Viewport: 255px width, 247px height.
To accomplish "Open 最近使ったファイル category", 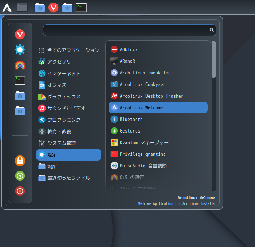I will point(68,178).
